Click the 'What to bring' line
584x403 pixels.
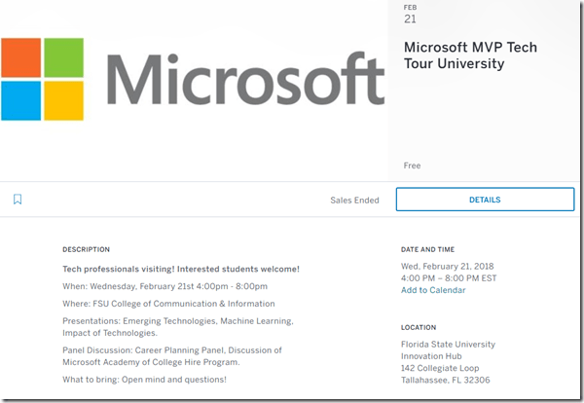tap(144, 379)
